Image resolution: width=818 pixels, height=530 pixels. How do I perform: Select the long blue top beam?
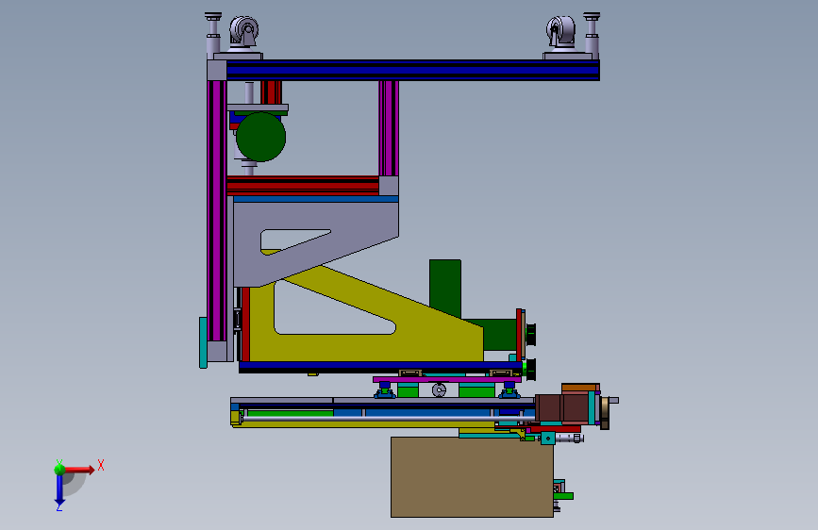(412, 70)
